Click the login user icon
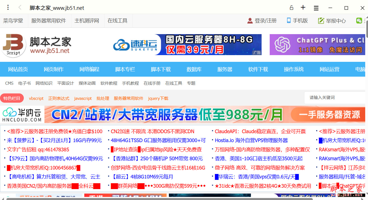 tap(250, 21)
